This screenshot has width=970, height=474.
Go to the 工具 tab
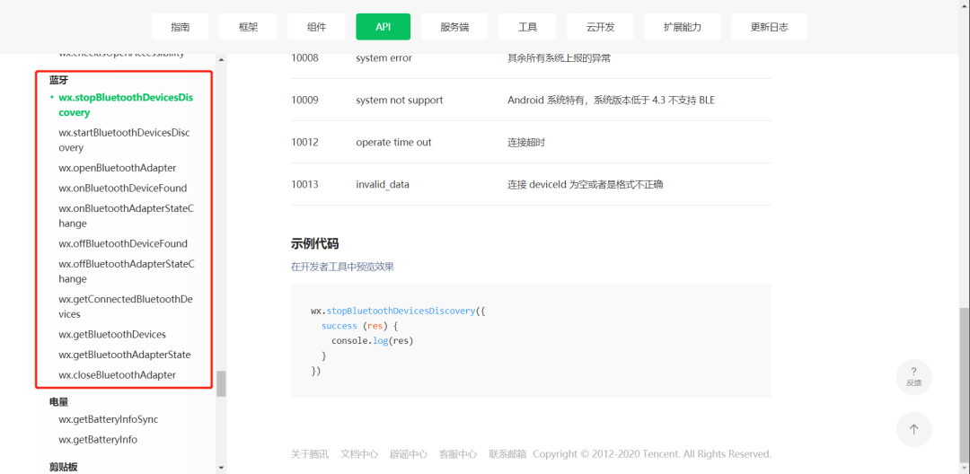528,27
